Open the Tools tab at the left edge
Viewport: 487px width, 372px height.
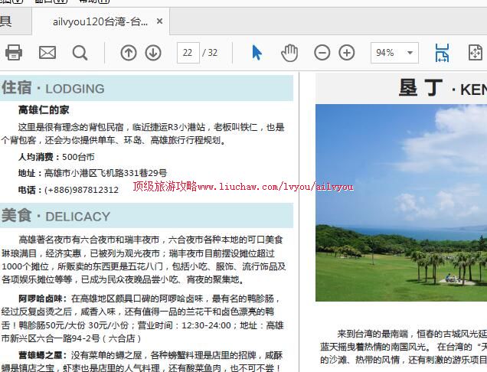[x=6, y=21]
